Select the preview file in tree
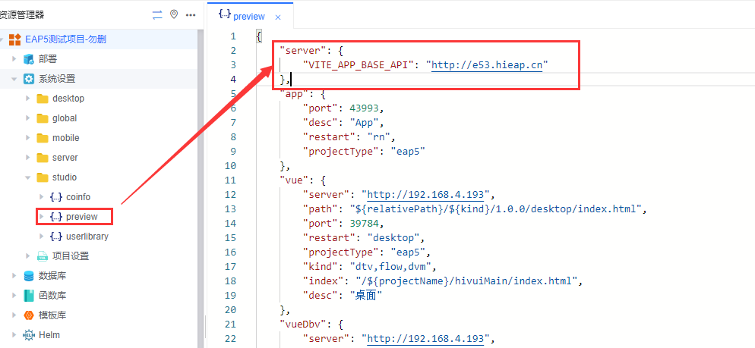Screen dimensions: 755x348 pos(81,217)
